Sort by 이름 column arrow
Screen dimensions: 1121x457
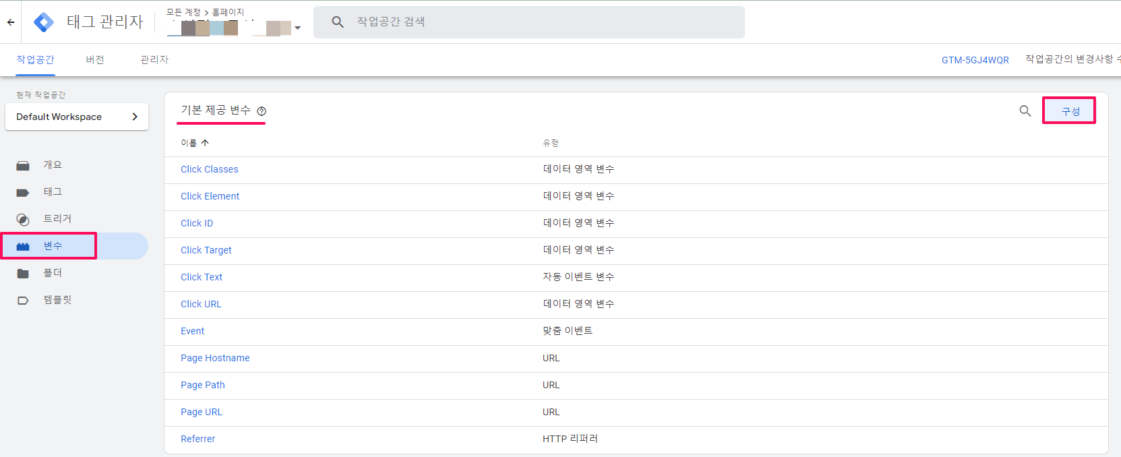pyautogui.click(x=205, y=143)
